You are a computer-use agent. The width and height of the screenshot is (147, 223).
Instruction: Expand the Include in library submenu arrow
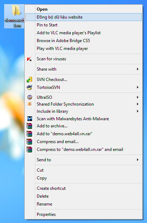137,111
